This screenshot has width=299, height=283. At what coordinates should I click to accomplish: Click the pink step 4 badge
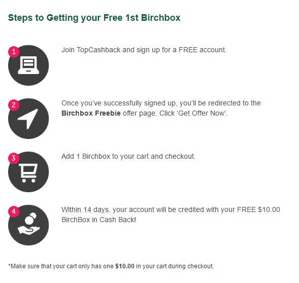pos(14,211)
